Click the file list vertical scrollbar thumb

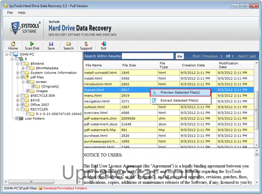256,110
